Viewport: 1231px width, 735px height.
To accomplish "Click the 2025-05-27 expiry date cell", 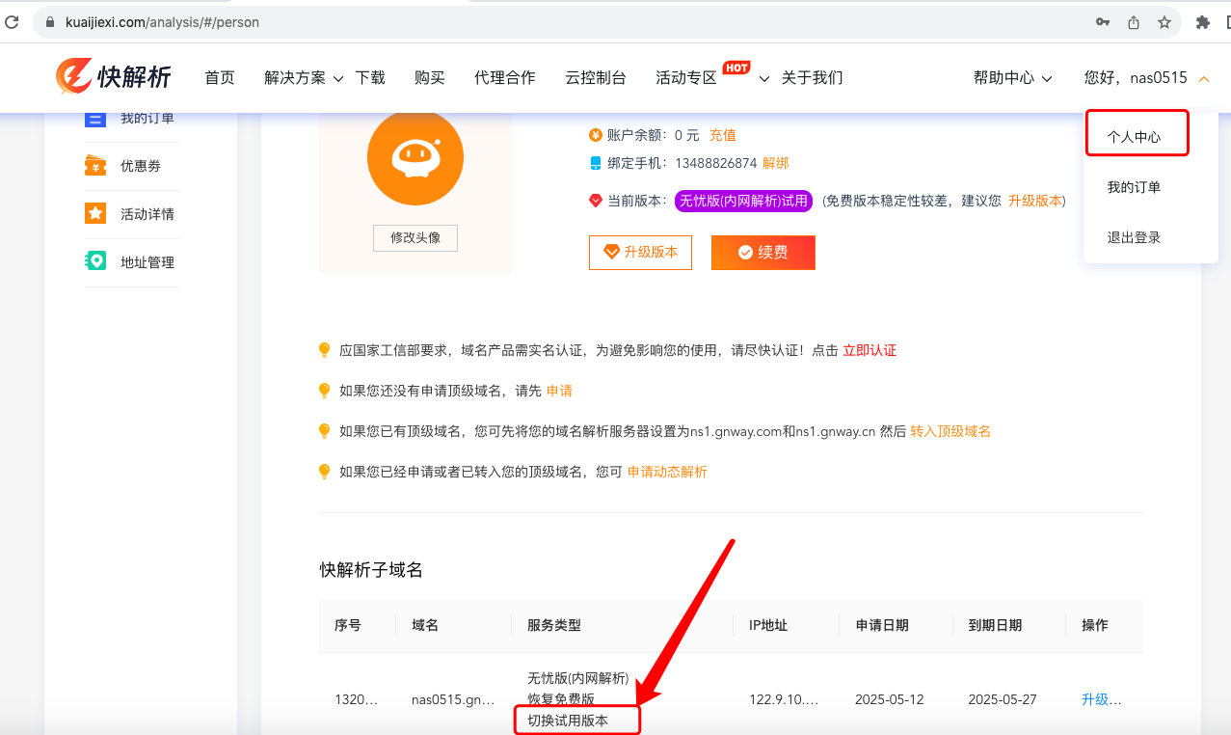I will (1003, 699).
